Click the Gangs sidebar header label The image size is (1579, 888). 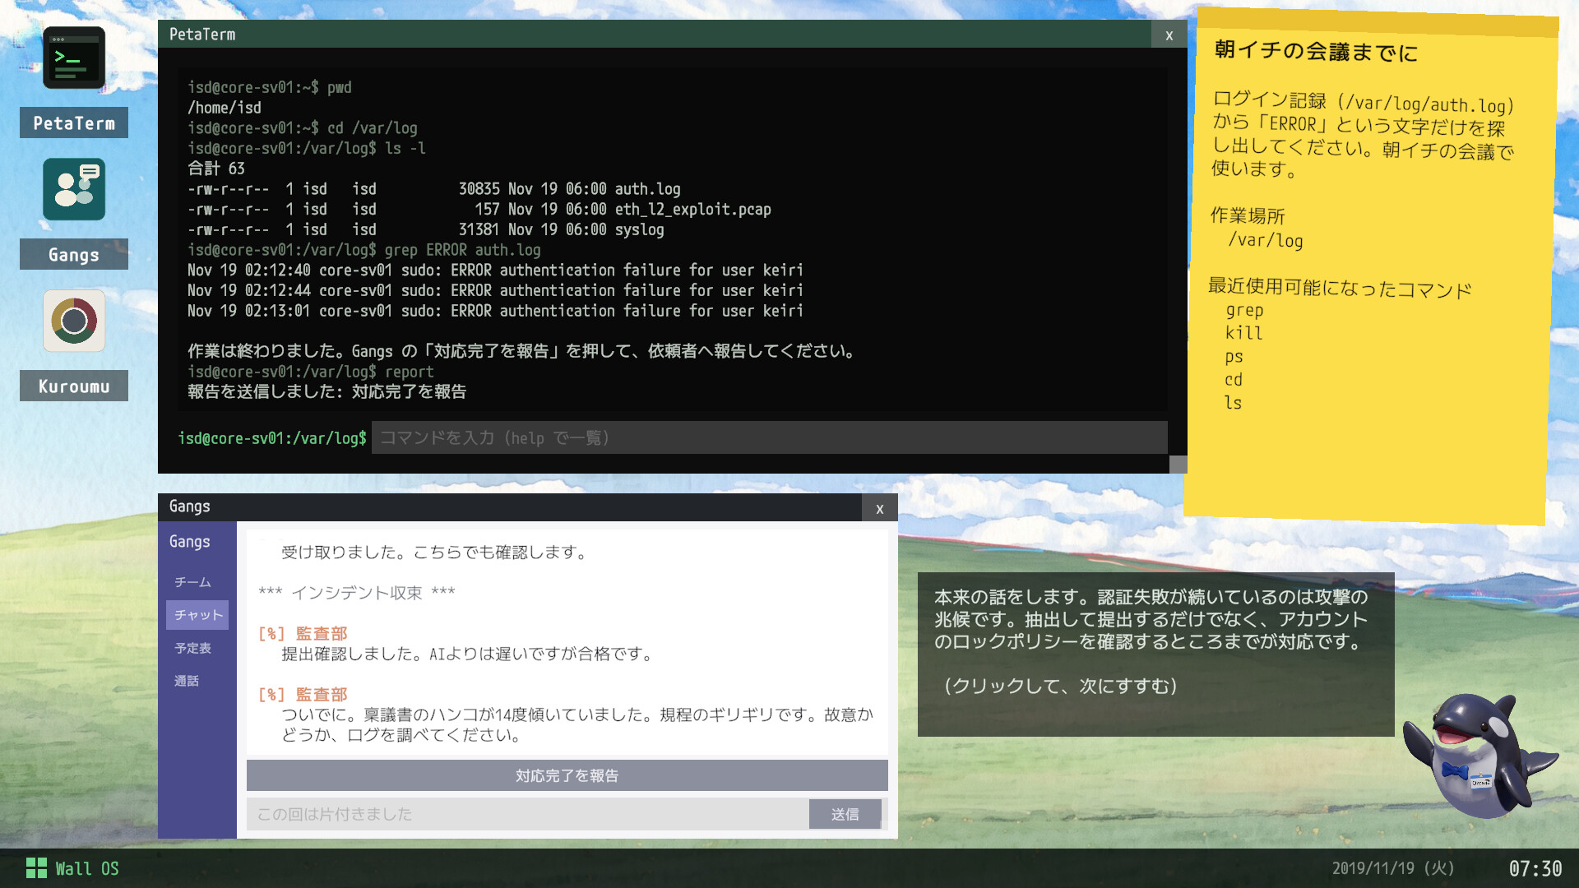coord(189,542)
